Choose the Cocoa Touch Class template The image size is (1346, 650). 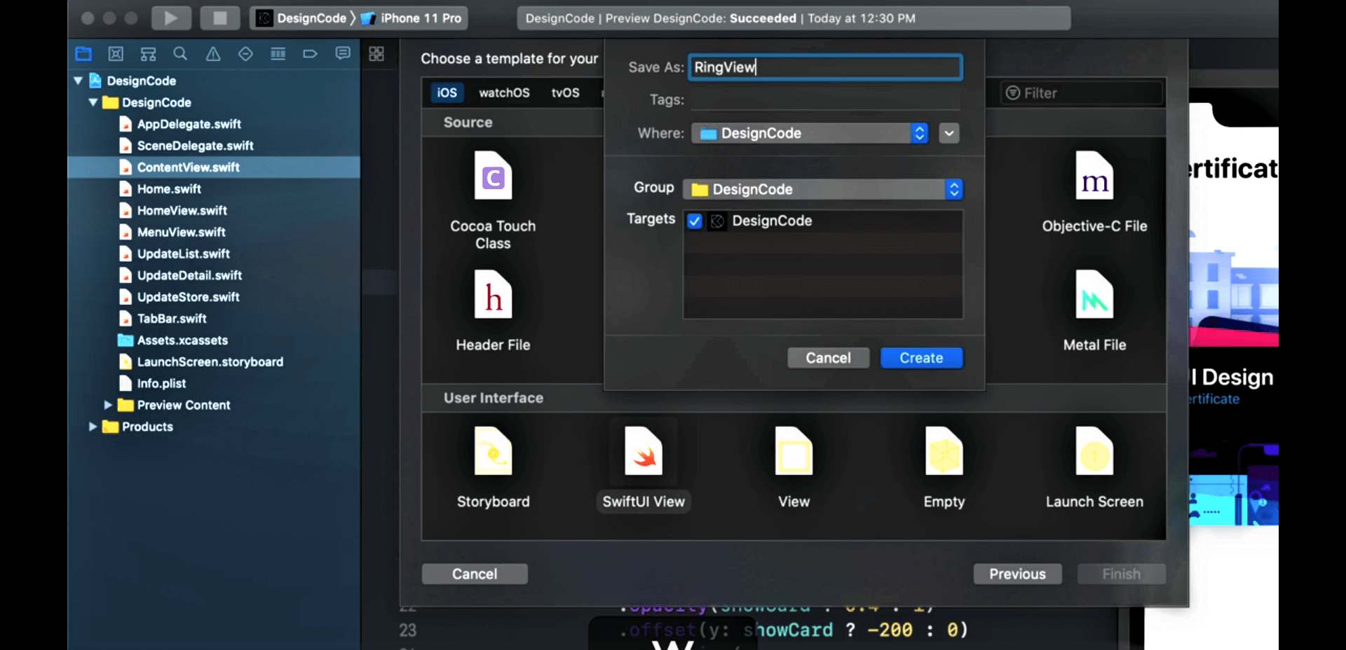pos(493,201)
